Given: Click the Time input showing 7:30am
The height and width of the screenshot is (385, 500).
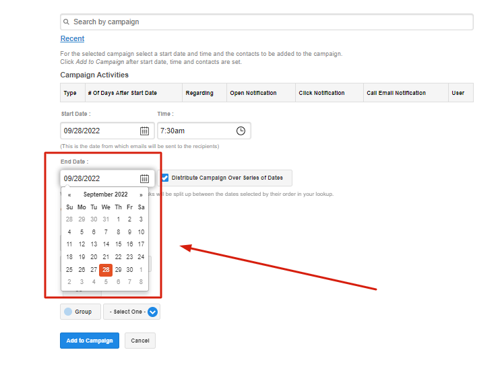Looking at the screenshot, I should coord(195,131).
